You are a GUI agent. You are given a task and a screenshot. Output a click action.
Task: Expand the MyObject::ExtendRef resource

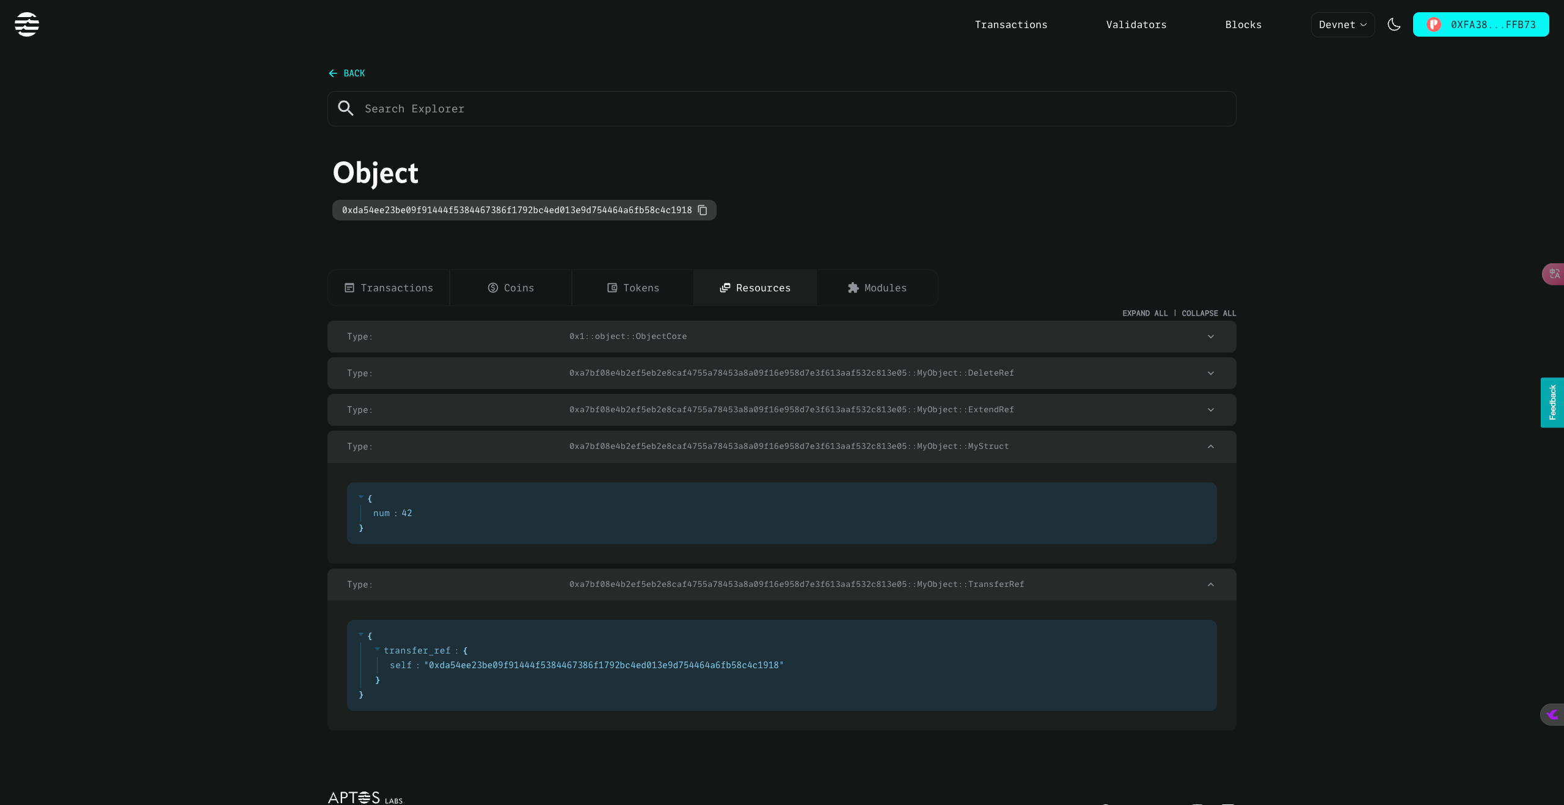pos(781,410)
